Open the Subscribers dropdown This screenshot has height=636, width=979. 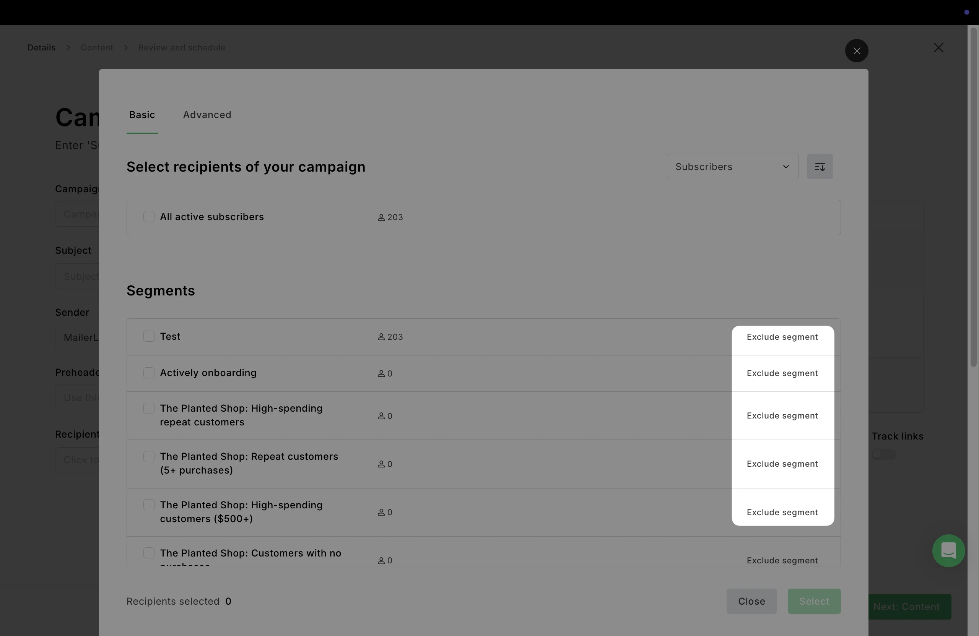click(x=732, y=167)
